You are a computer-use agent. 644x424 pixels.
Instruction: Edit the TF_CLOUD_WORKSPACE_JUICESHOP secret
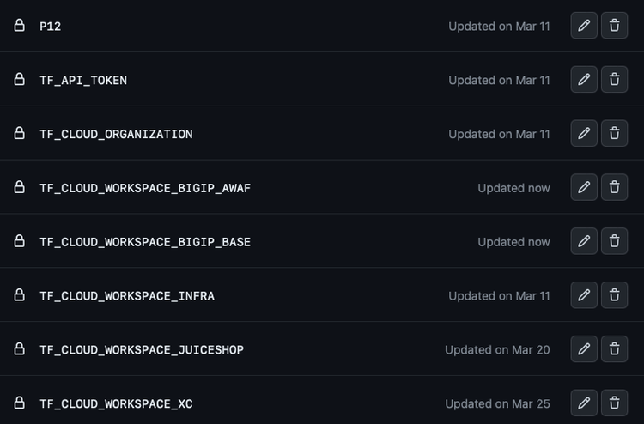pyautogui.click(x=584, y=349)
